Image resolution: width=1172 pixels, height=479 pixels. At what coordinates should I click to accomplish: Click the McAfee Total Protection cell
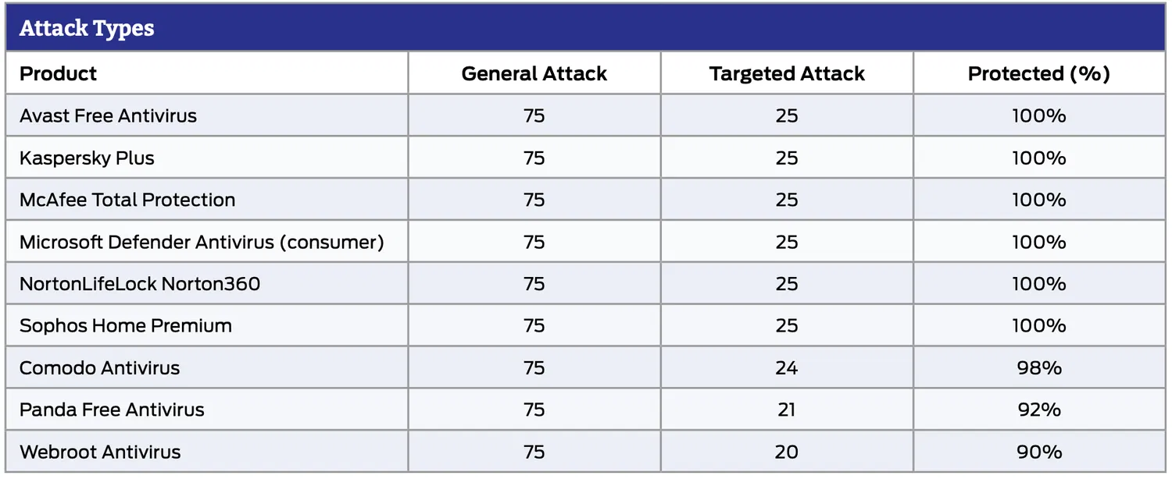127,200
